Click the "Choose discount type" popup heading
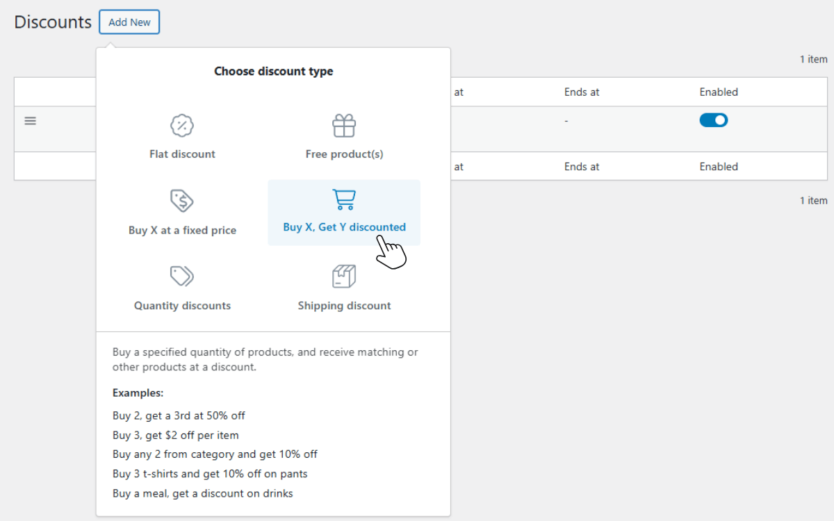834x521 pixels. [273, 71]
